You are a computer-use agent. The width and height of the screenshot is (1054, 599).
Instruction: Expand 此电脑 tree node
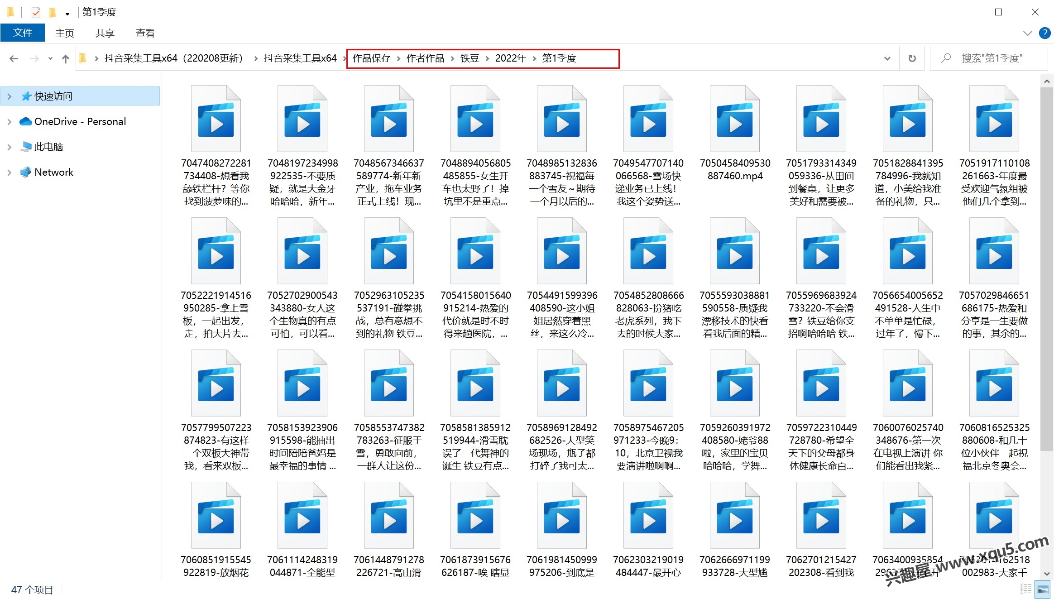coord(9,147)
